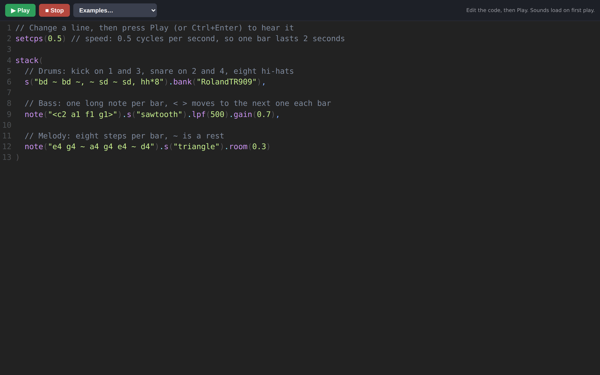Screen dimensions: 600x375
Task: Click the melody string "e4 g4 ~ a4 g4 e4 ~ d4"
Action: pyautogui.click(x=101, y=147)
